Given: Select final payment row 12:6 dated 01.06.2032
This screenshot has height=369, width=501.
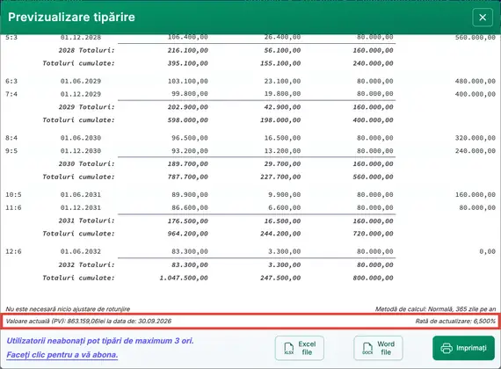Looking at the screenshot, I should [x=250, y=251].
